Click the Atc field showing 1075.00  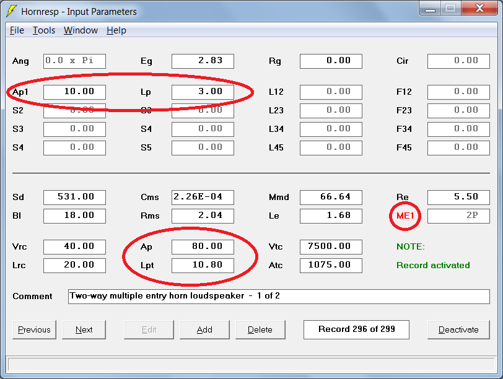(x=331, y=266)
